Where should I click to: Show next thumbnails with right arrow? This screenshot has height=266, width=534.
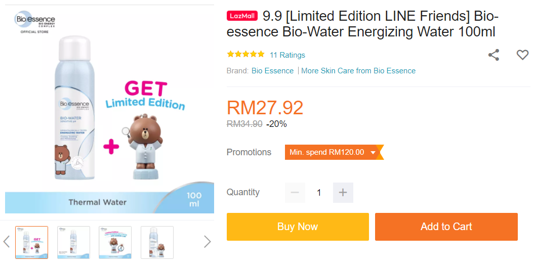207,242
